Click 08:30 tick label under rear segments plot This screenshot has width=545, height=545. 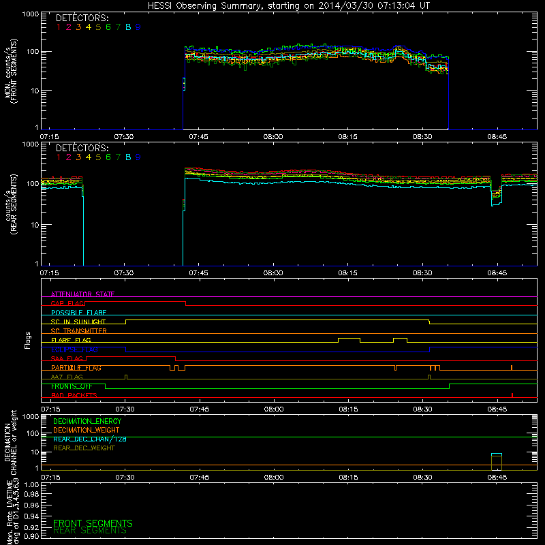(x=422, y=273)
